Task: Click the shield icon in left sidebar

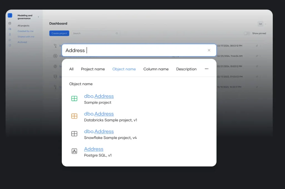Action: [x=10, y=45]
